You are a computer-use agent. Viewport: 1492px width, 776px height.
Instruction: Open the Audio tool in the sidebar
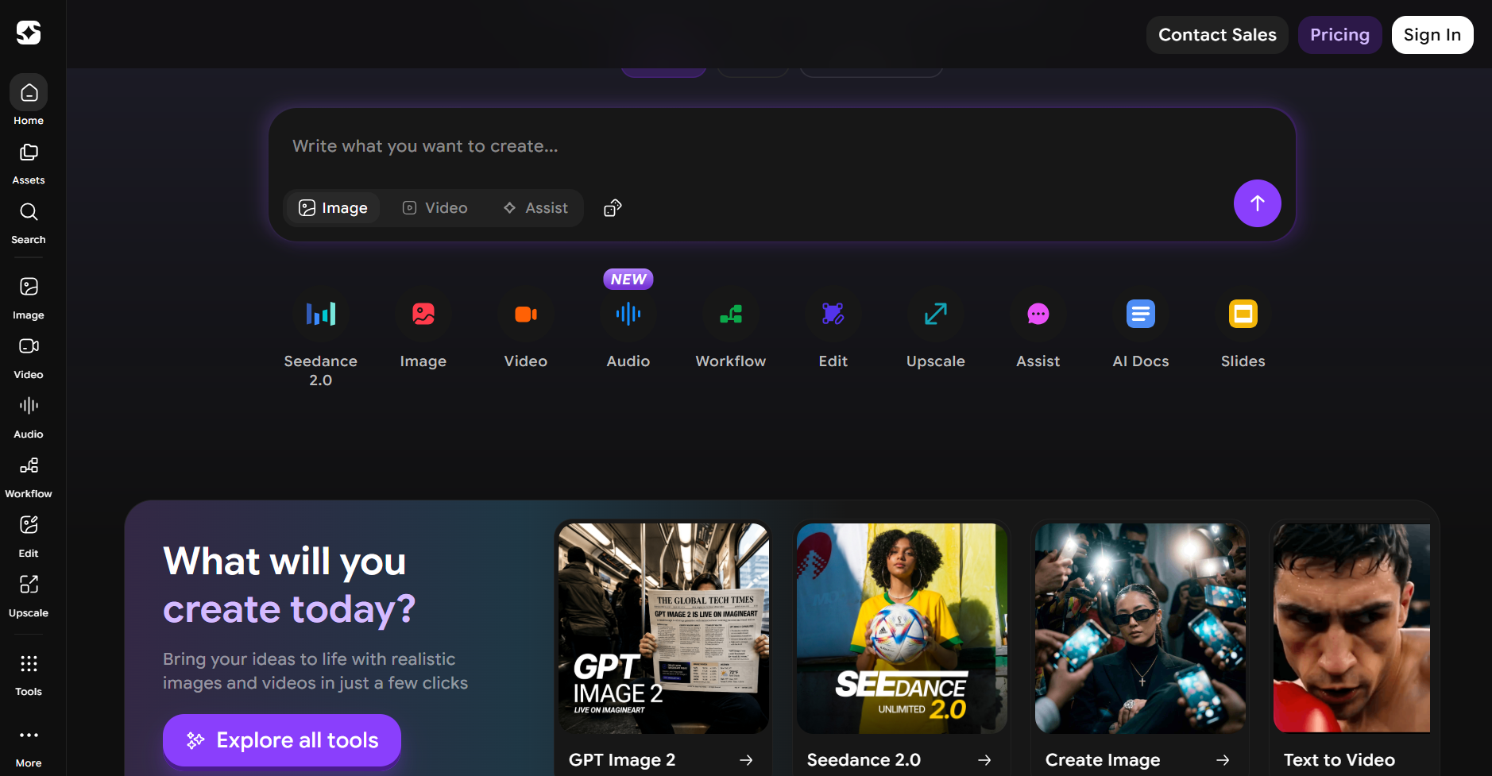pos(29,416)
